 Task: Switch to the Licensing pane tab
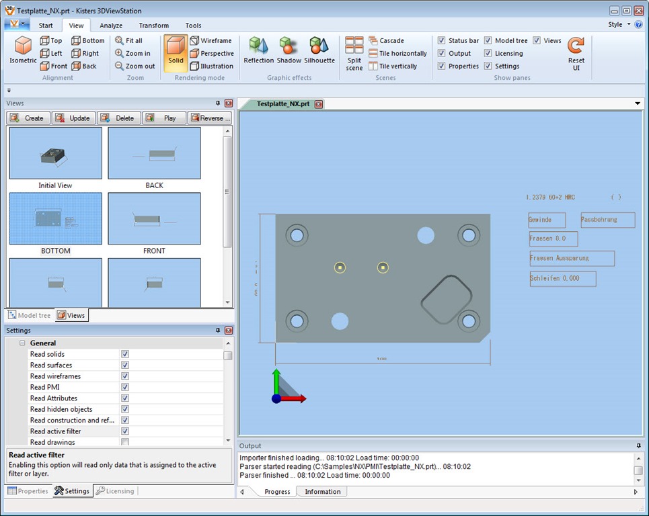pos(115,490)
